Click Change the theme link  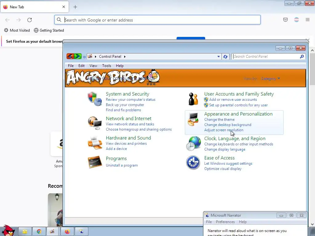[x=219, y=120]
